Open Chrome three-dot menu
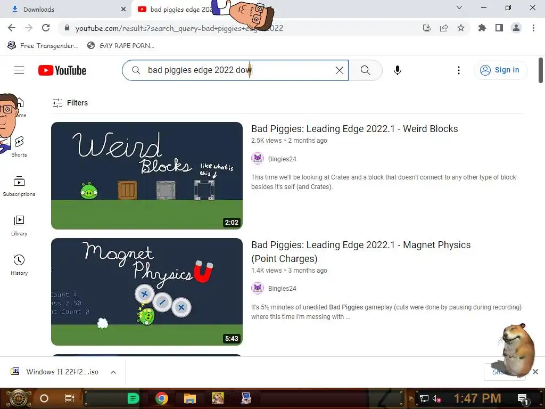This screenshot has width=545, height=409. tap(533, 28)
